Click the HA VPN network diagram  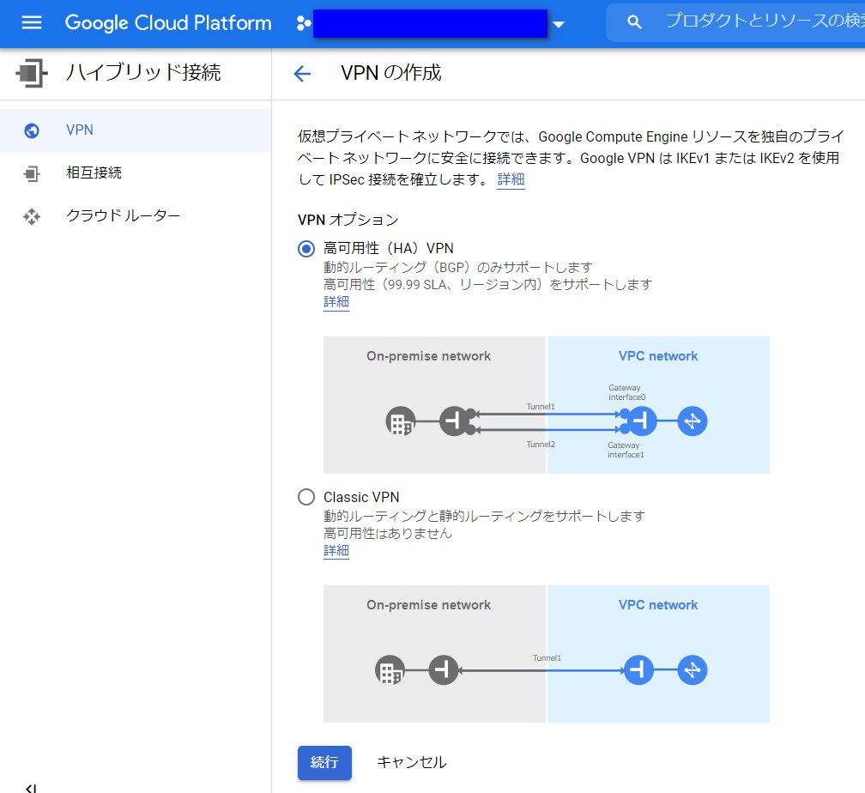click(546, 405)
